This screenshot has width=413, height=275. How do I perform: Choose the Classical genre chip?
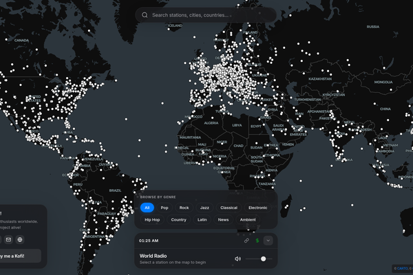pyautogui.click(x=229, y=207)
